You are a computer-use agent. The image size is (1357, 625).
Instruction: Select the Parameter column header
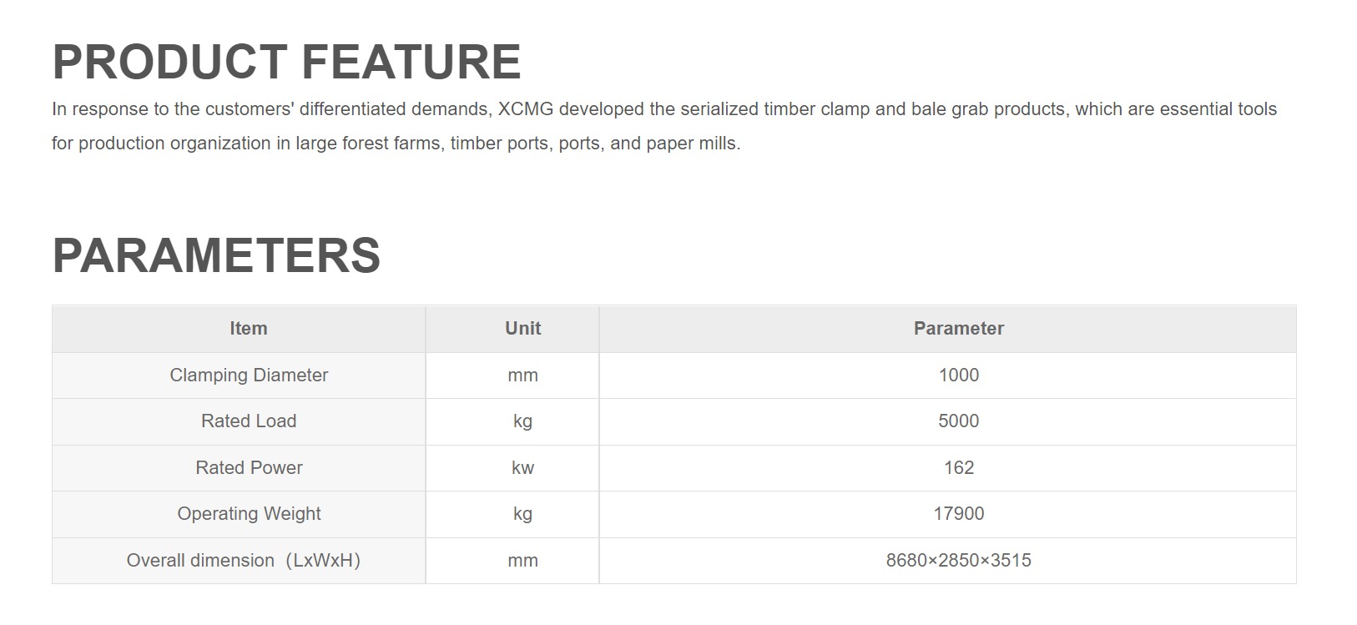pos(958,329)
